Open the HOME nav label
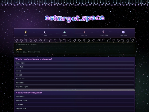 pyautogui.click(x=26, y=35)
